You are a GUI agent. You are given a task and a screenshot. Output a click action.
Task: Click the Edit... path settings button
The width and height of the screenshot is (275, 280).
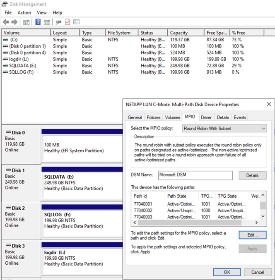(252, 235)
